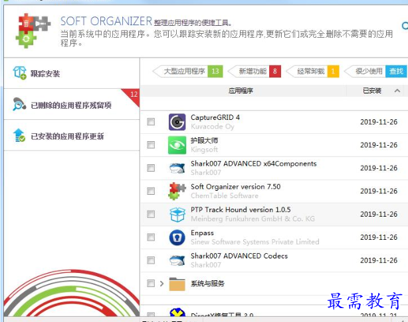Select the CaptureGRID 4 name text

[x=215, y=117]
